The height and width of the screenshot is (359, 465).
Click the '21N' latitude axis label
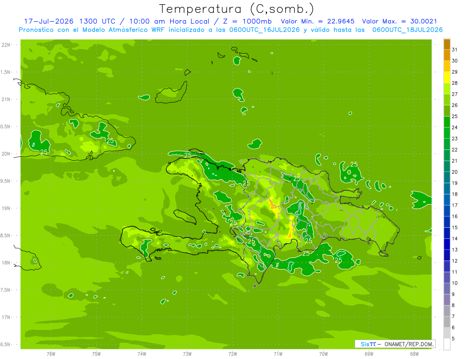7,99
